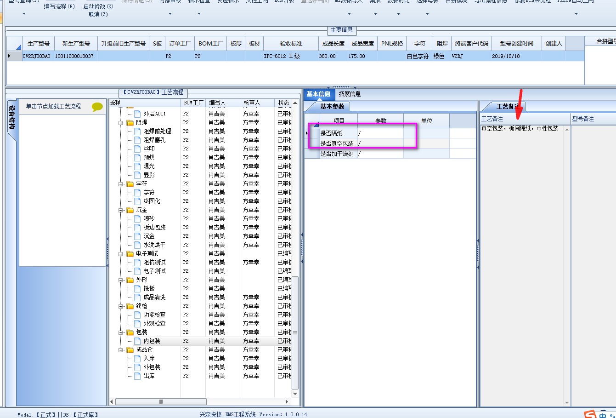Click the 字符 folder icon
The width and height of the screenshot is (616, 418).
tap(130, 184)
